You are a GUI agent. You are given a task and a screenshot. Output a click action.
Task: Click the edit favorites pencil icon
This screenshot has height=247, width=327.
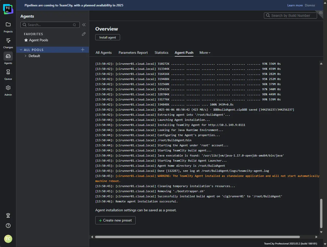pyautogui.click(x=84, y=34)
